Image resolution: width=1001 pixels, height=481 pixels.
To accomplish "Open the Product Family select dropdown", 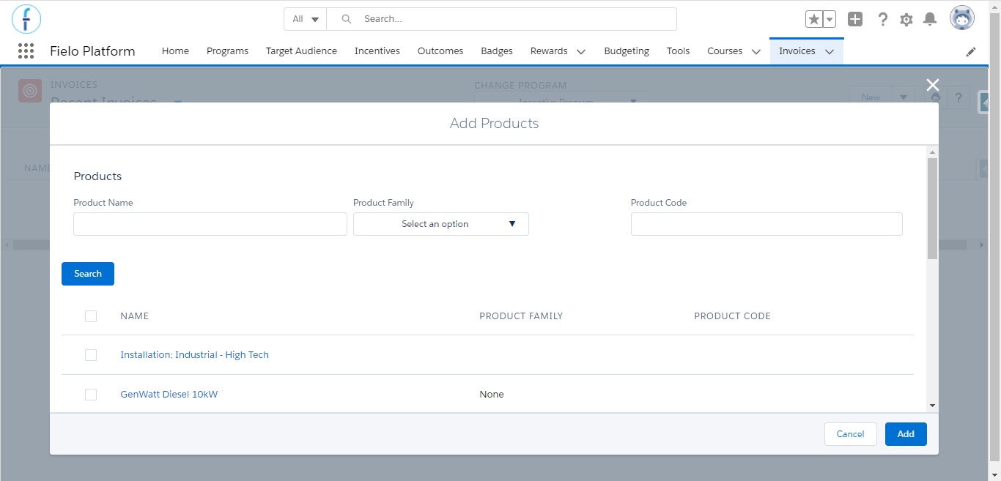I will [x=441, y=224].
